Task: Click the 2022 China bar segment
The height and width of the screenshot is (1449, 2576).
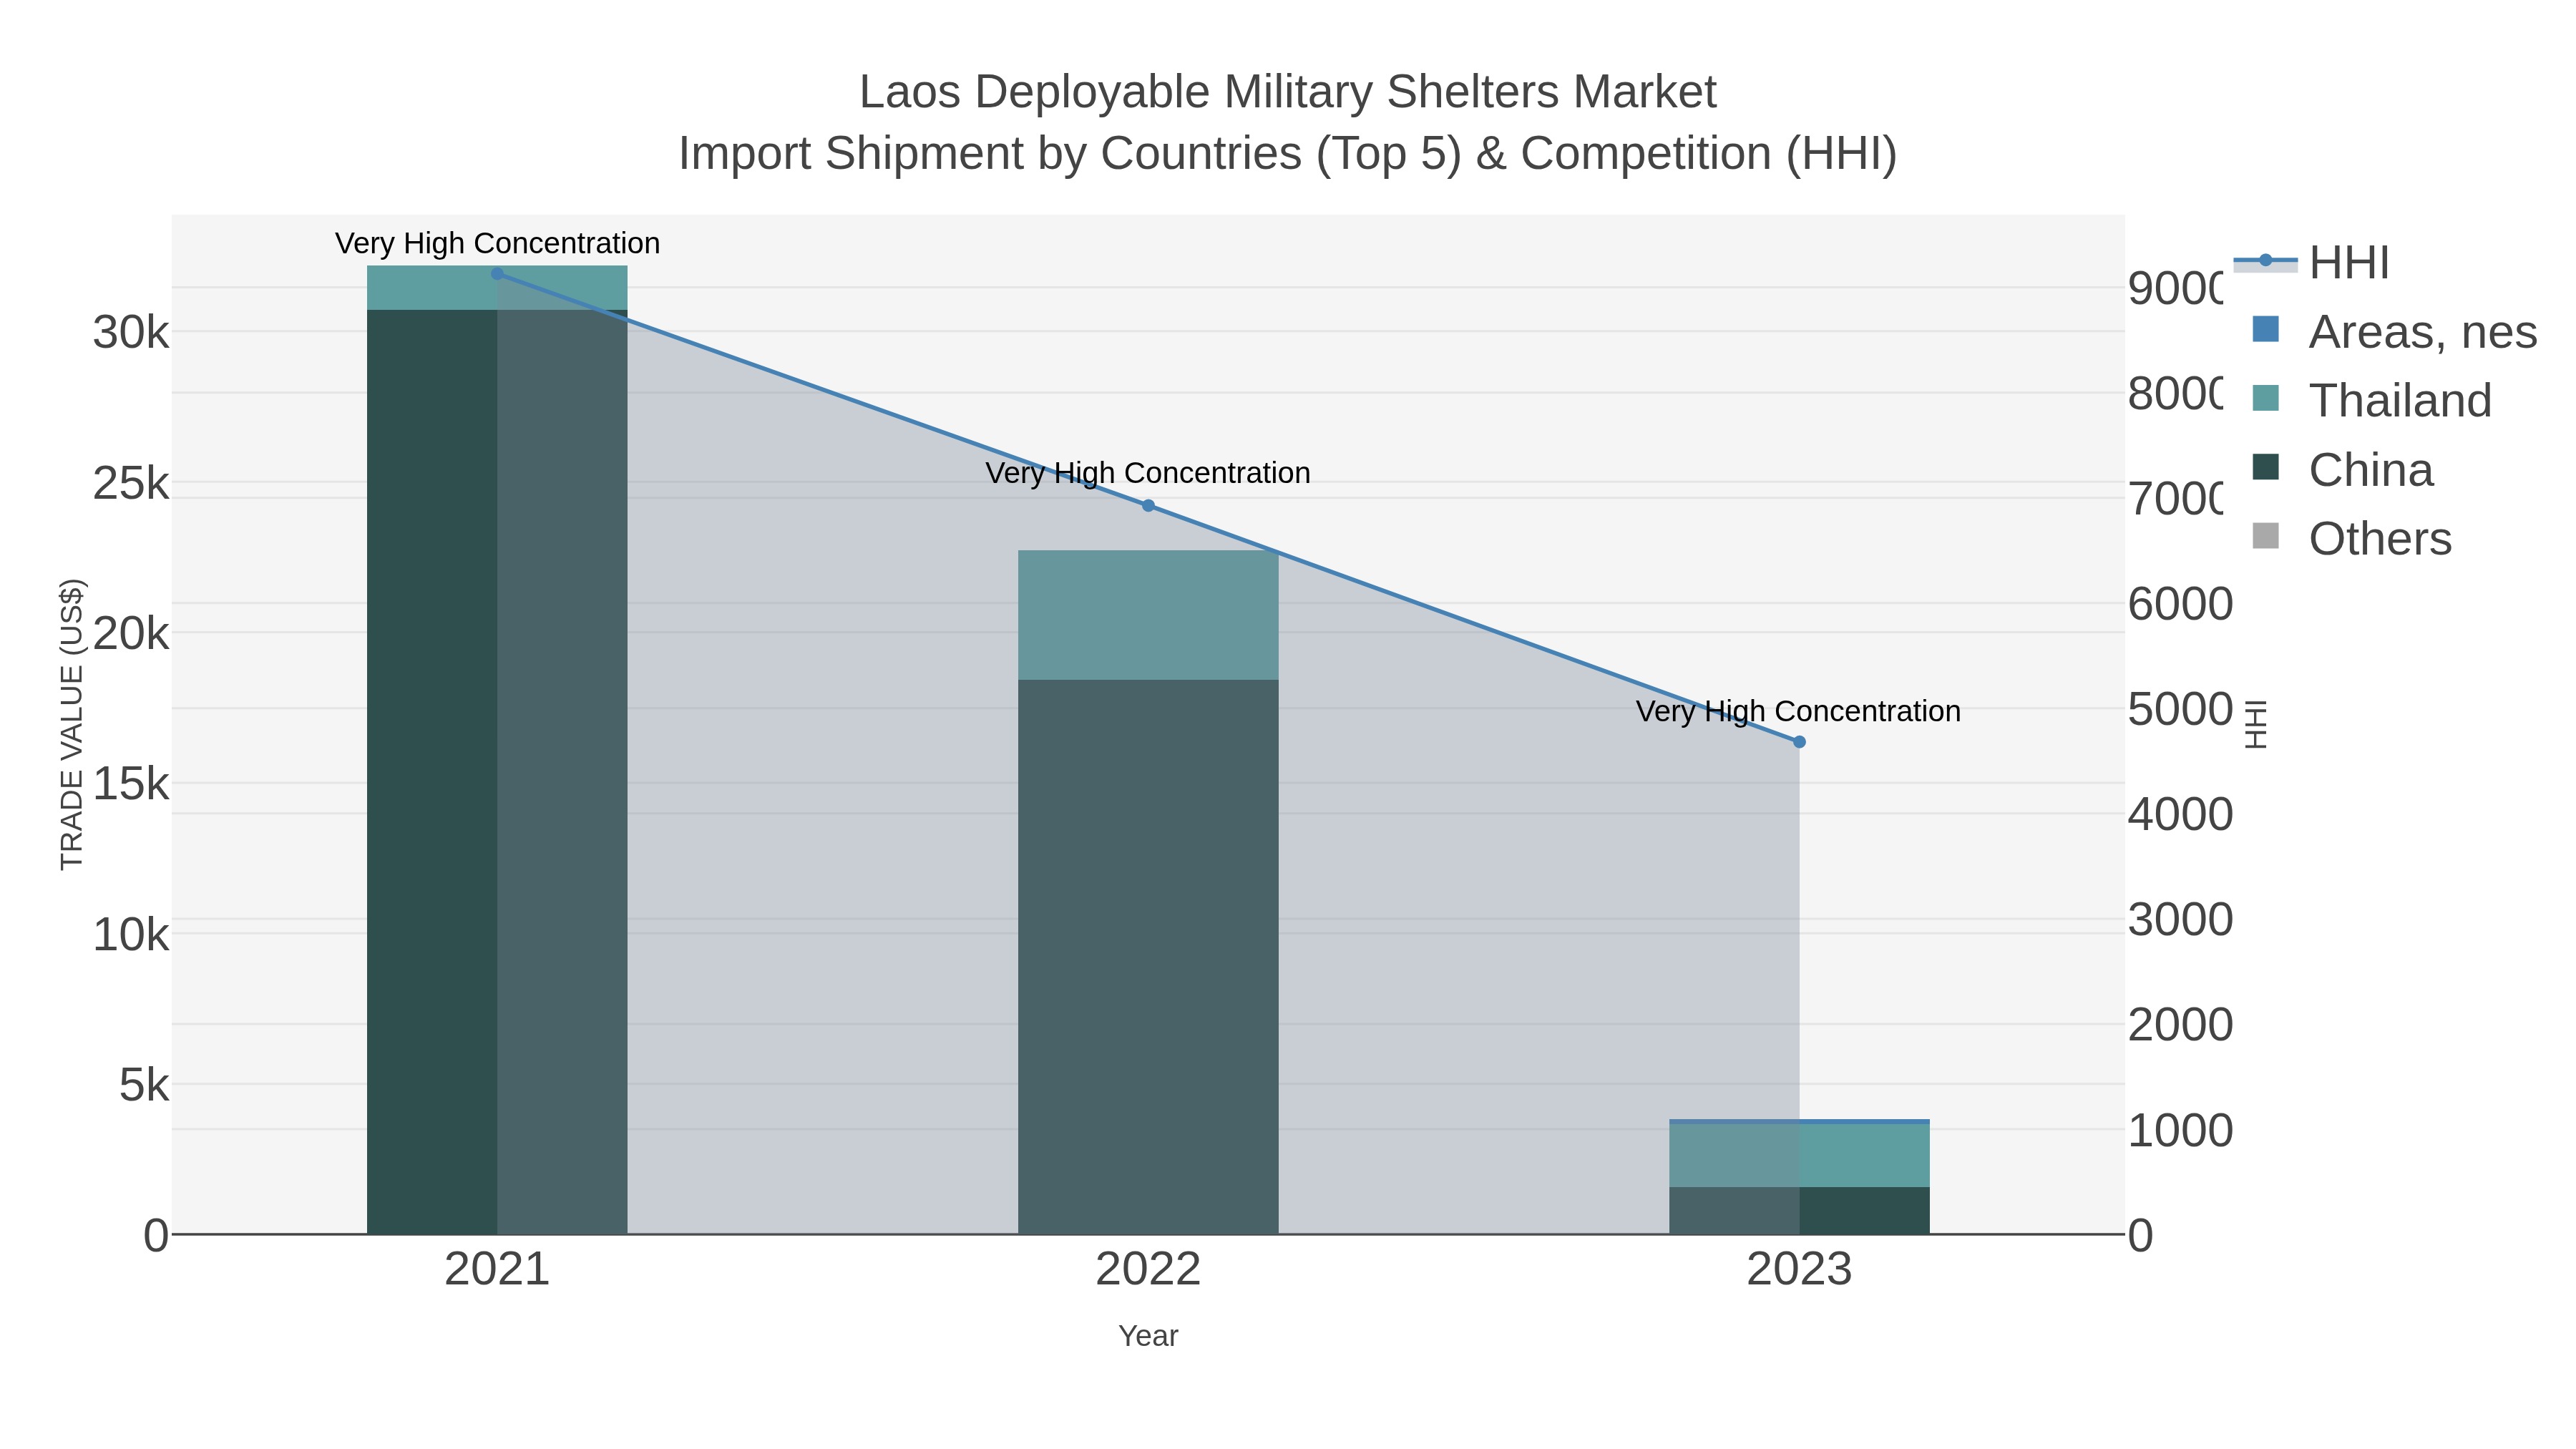Action: [x=1148, y=957]
